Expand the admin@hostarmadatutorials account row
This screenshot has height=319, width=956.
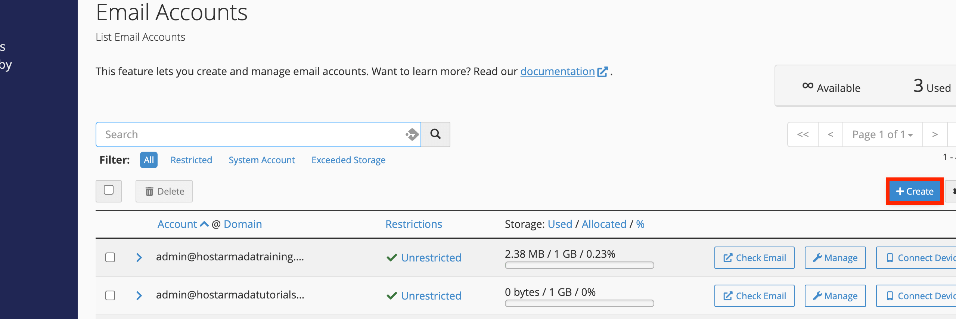139,295
